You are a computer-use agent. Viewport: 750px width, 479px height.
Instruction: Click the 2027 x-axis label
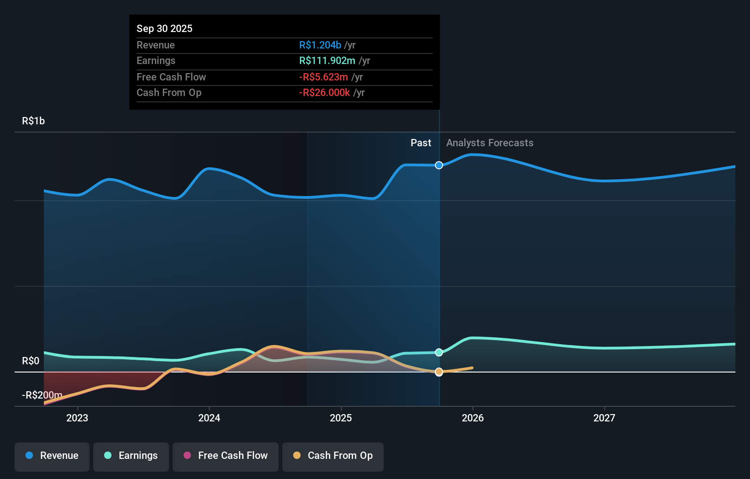(604, 418)
